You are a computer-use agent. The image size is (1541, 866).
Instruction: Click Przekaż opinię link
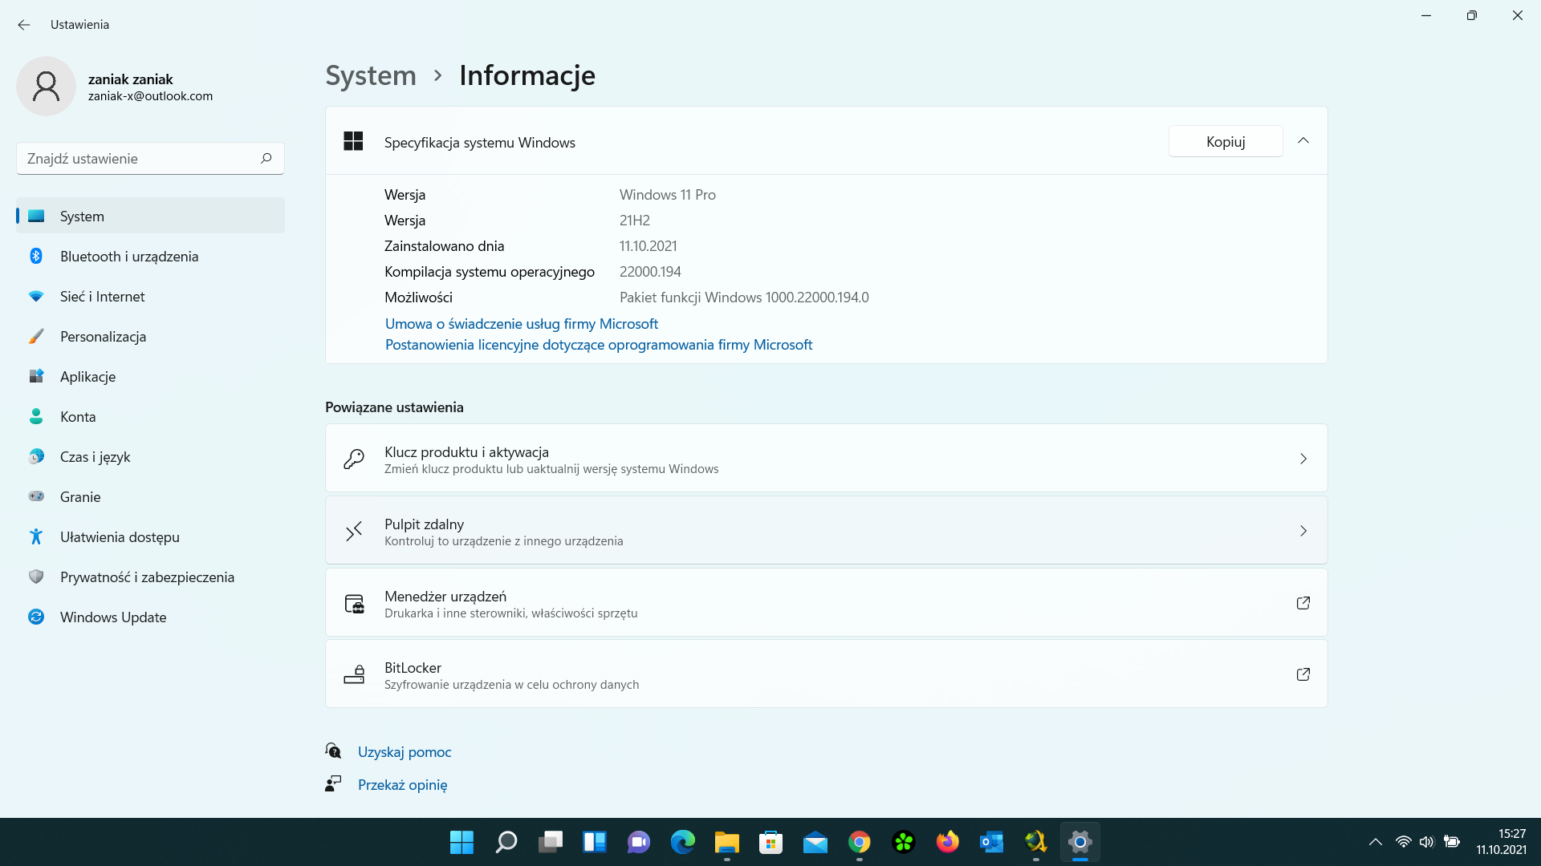click(403, 784)
